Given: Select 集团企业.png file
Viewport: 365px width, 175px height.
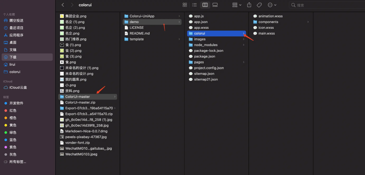Looking at the screenshot, I should click(88, 16).
